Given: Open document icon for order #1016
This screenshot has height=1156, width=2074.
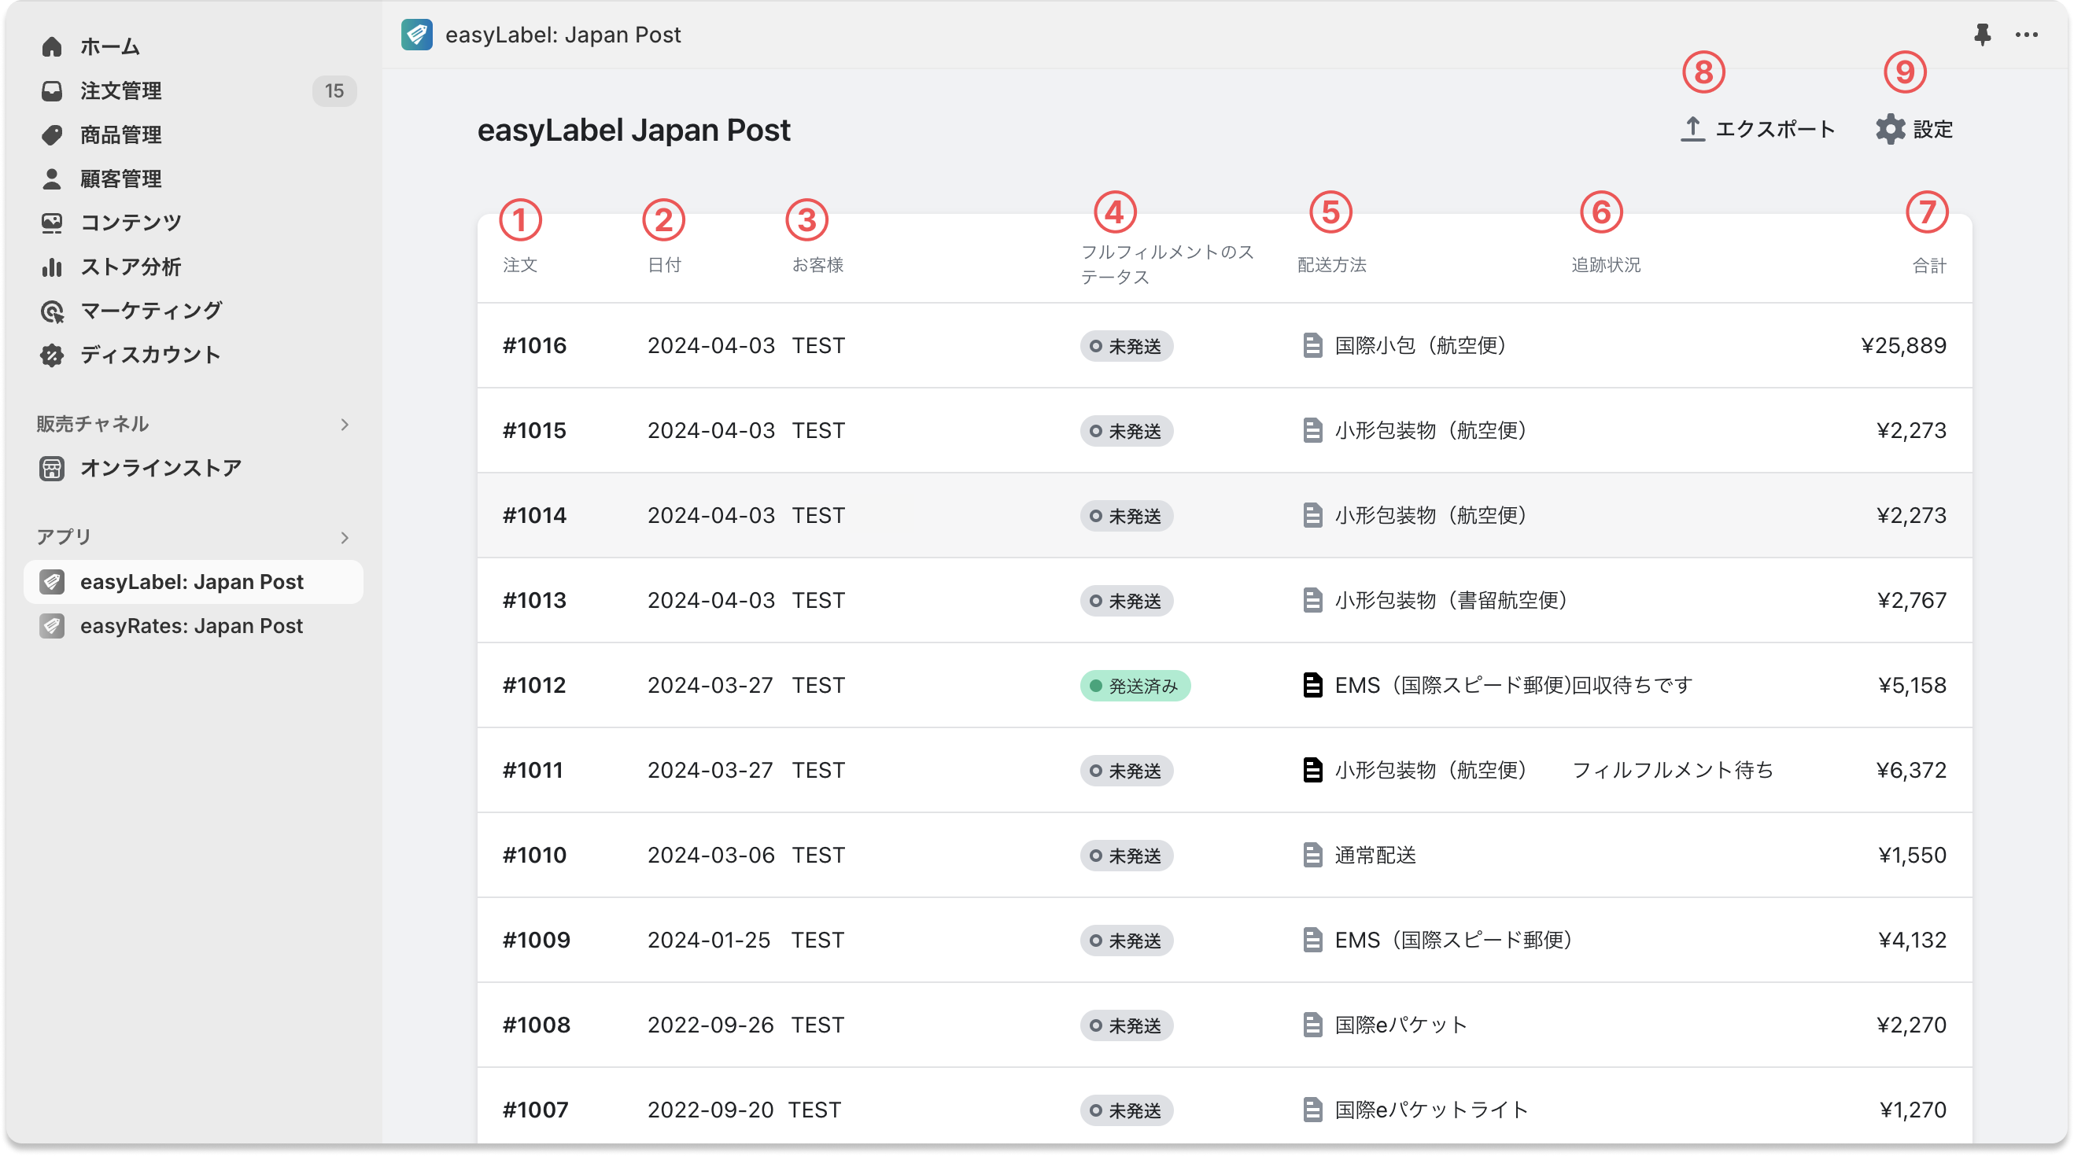Looking at the screenshot, I should click(x=1312, y=346).
